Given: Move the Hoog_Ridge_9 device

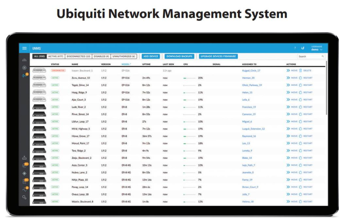Looking at the screenshot, I should click(292, 93).
